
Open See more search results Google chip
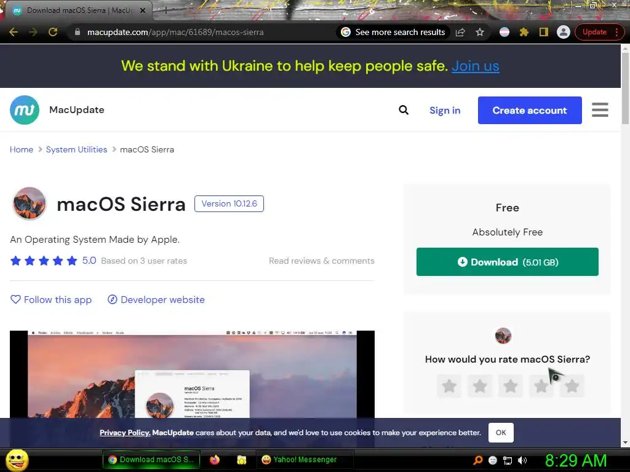[x=393, y=32]
